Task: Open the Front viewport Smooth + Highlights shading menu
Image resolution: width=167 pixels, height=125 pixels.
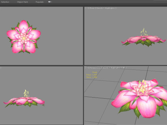Action: [x=106, y=8]
